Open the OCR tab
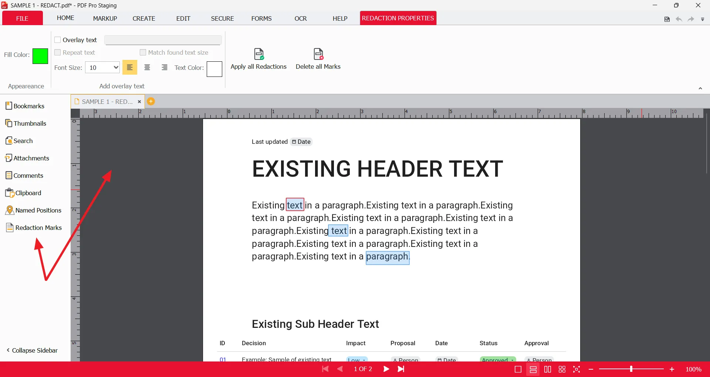This screenshot has width=710, height=377. (x=301, y=18)
